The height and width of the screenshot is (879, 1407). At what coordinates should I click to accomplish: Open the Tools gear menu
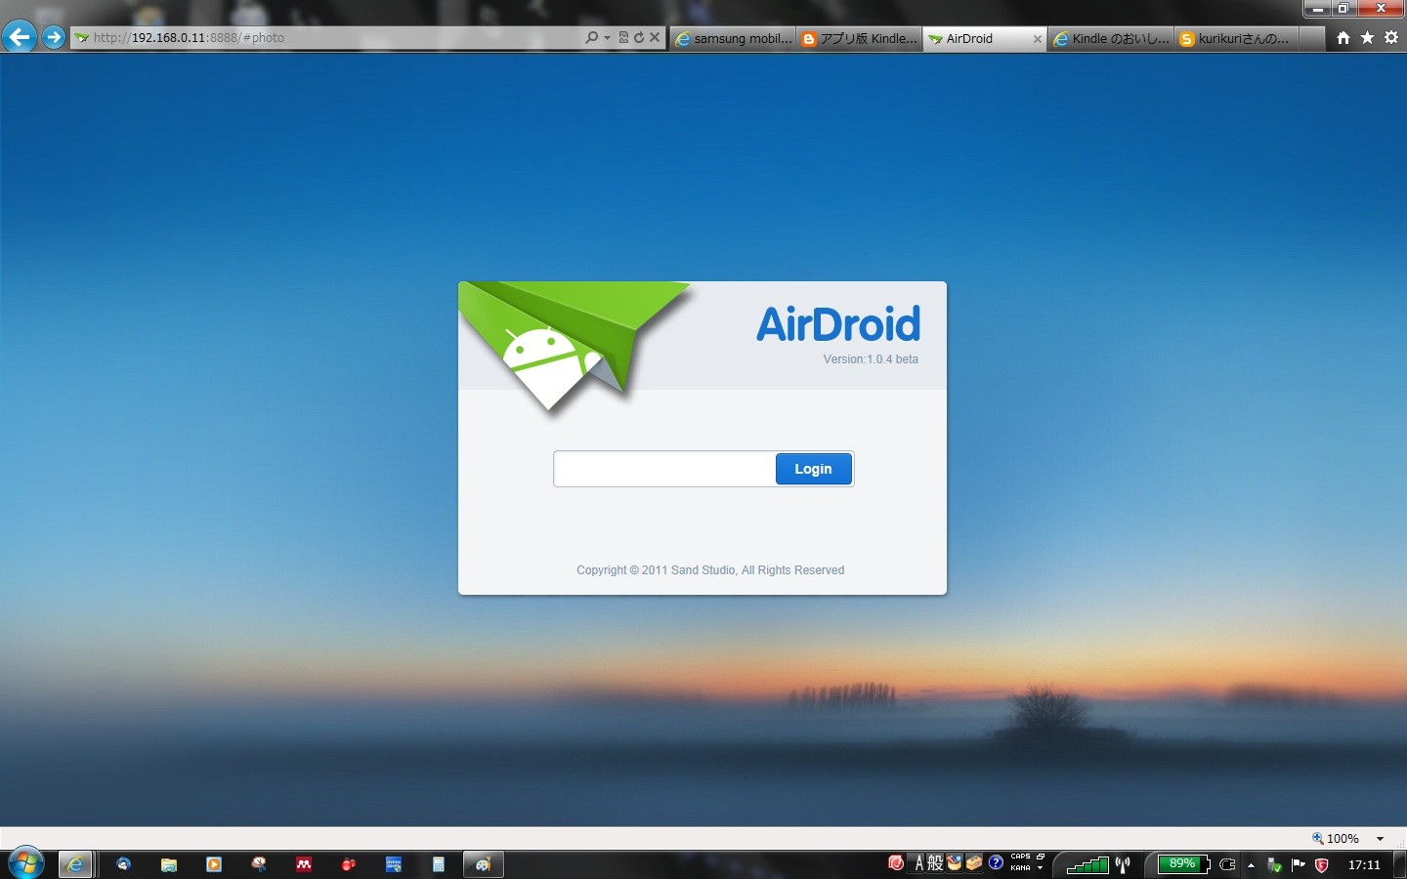pos(1391,37)
